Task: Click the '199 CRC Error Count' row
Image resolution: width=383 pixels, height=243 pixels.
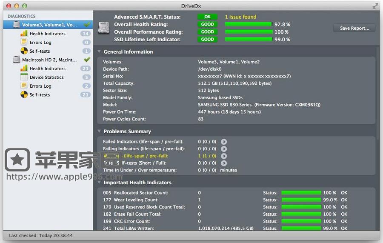Action: [x=236, y=221]
